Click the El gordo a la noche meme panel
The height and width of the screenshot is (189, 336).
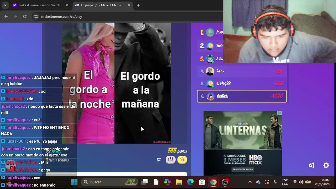88,83
